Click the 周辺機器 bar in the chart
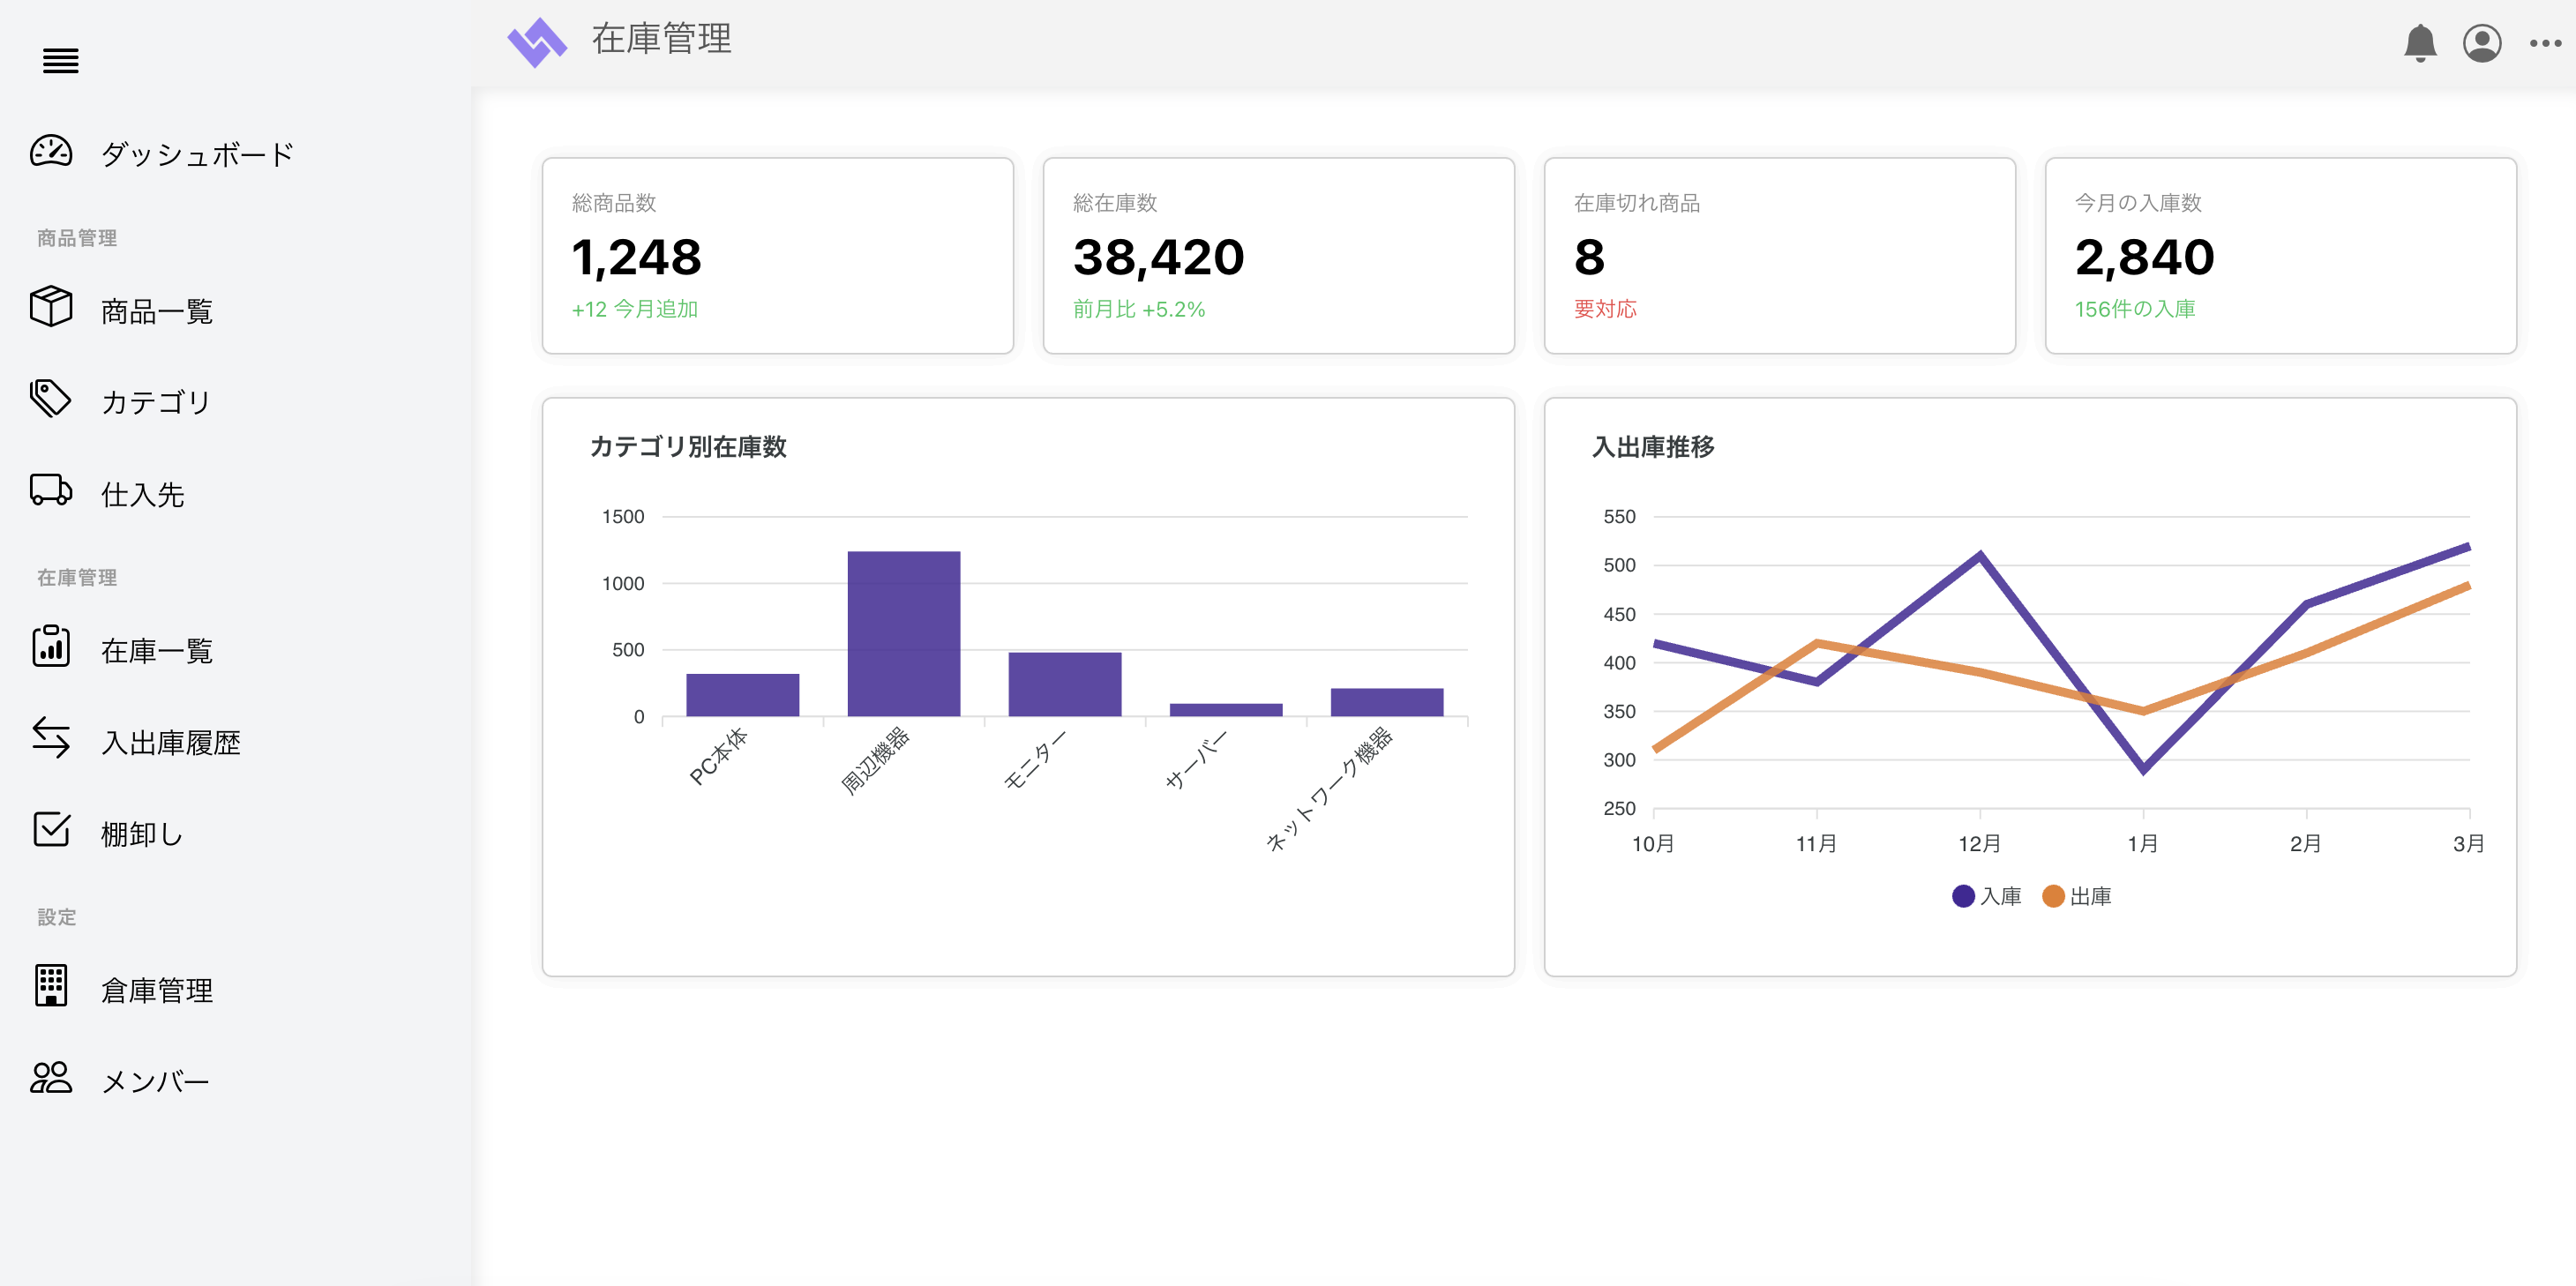2576x1286 pixels. [903, 633]
